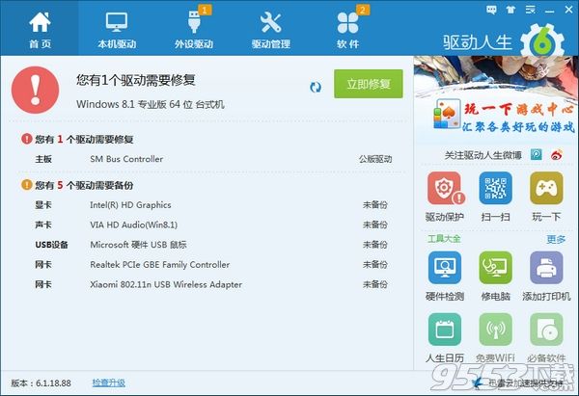Click 未备份 status for Realtek PCIe controller
The width and height of the screenshot is (579, 396).
[375, 264]
